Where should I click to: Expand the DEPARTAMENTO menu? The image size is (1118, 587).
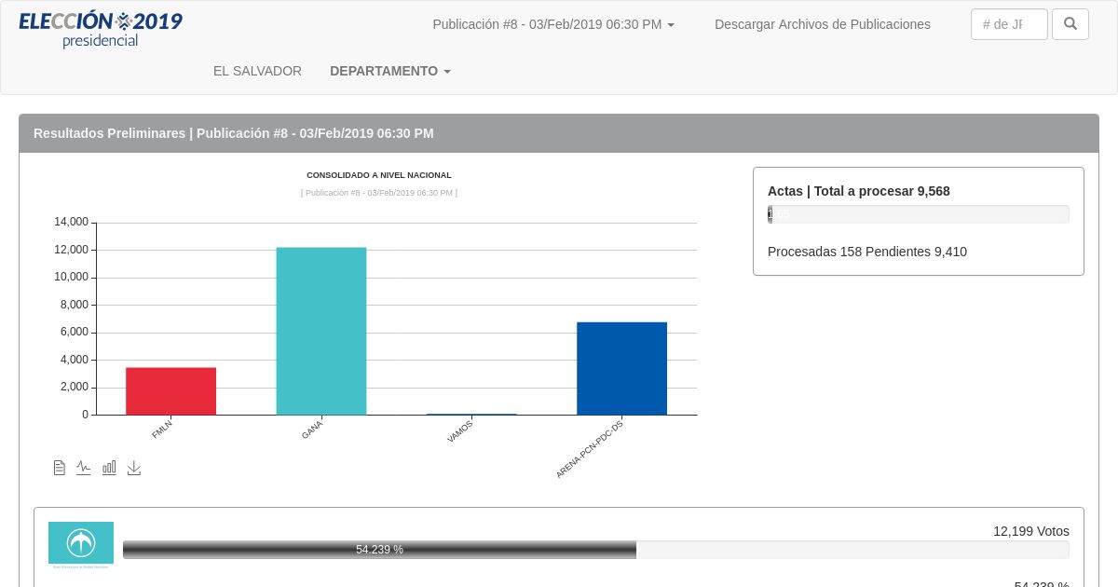(390, 71)
